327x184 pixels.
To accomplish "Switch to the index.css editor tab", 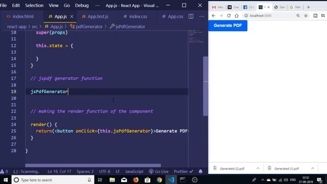I will 135,16.
